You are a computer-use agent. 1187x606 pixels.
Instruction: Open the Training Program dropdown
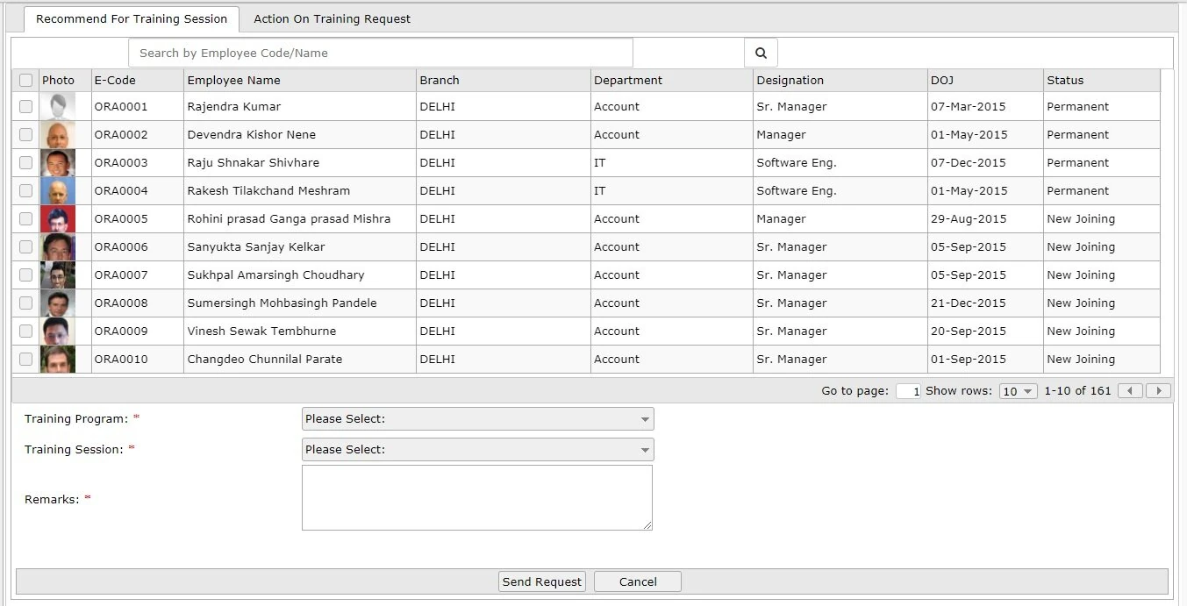tap(478, 419)
